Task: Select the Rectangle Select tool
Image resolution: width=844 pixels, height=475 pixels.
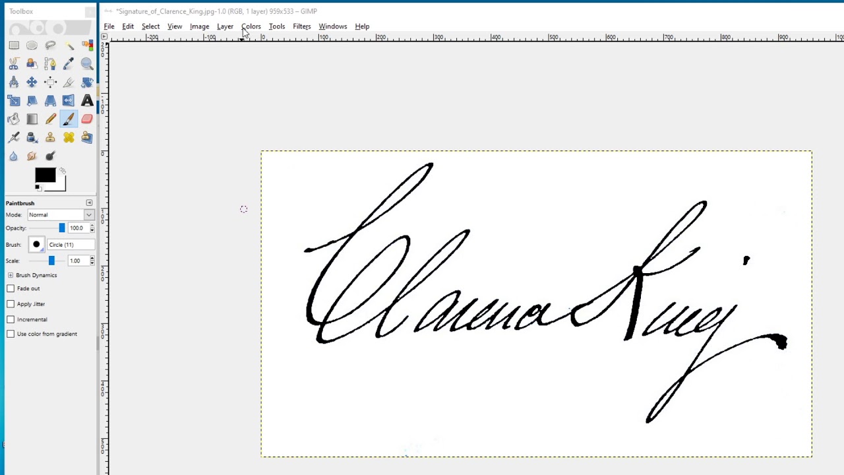Action: tap(14, 46)
